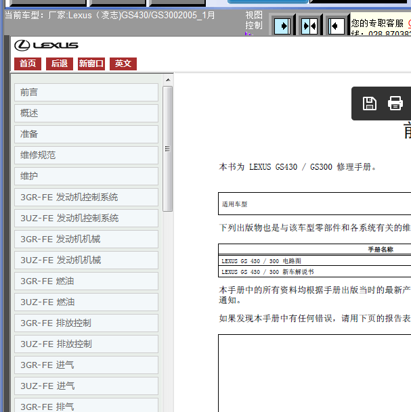Open 3GR-FE 排放控制 section
Image resolution: width=411 pixels, height=412 pixels.
point(86,323)
